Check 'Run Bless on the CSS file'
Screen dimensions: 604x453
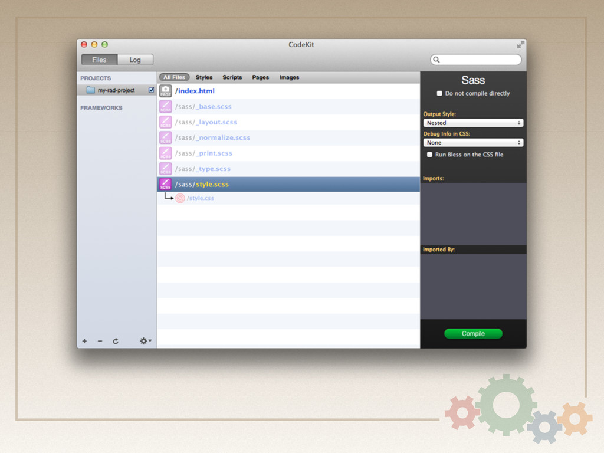(x=429, y=155)
